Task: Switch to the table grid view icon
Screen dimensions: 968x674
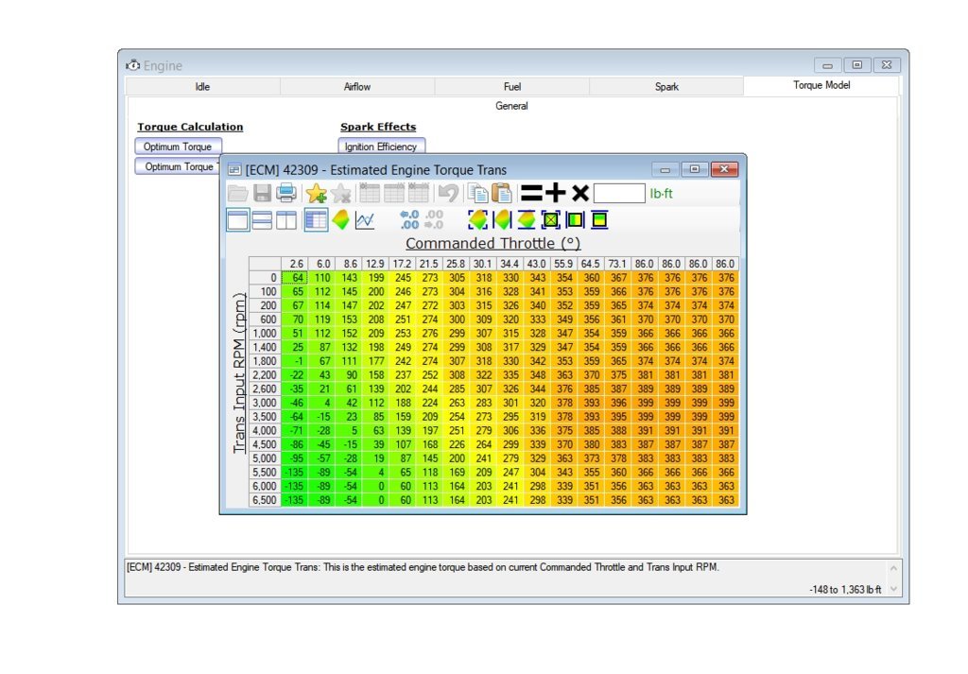Action: tap(316, 220)
